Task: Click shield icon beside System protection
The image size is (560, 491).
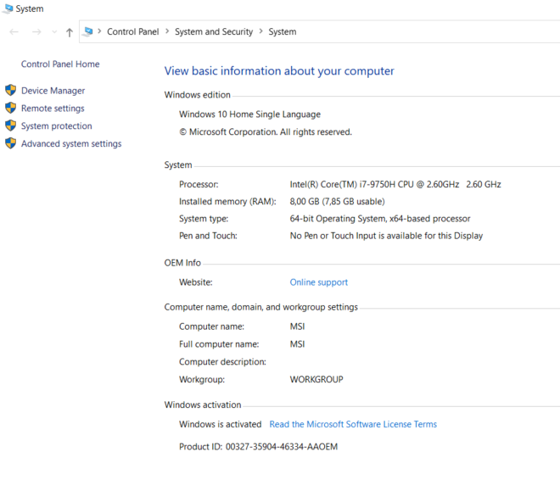Action: point(11,126)
